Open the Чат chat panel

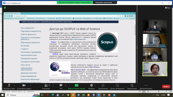(x=61, y=86)
